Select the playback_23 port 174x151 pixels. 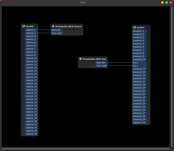click(140, 100)
